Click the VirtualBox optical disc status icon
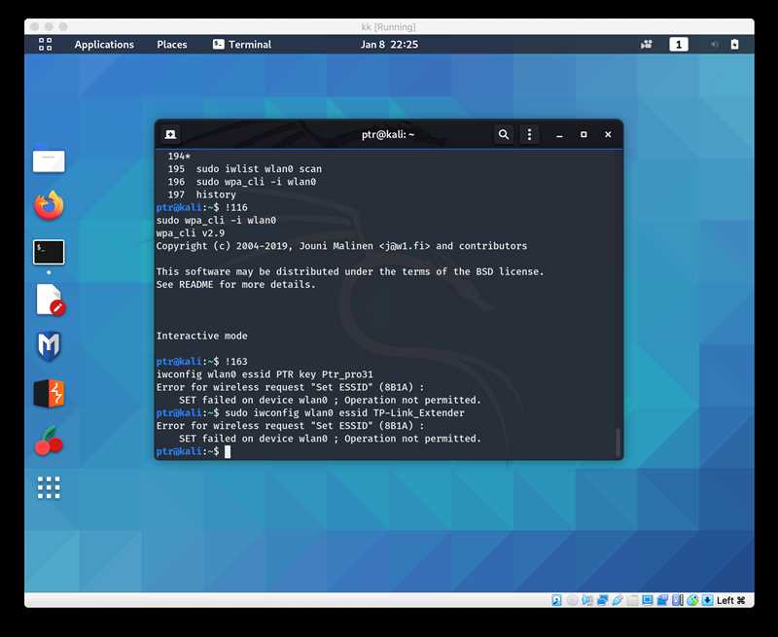778x637 pixels. [572, 600]
